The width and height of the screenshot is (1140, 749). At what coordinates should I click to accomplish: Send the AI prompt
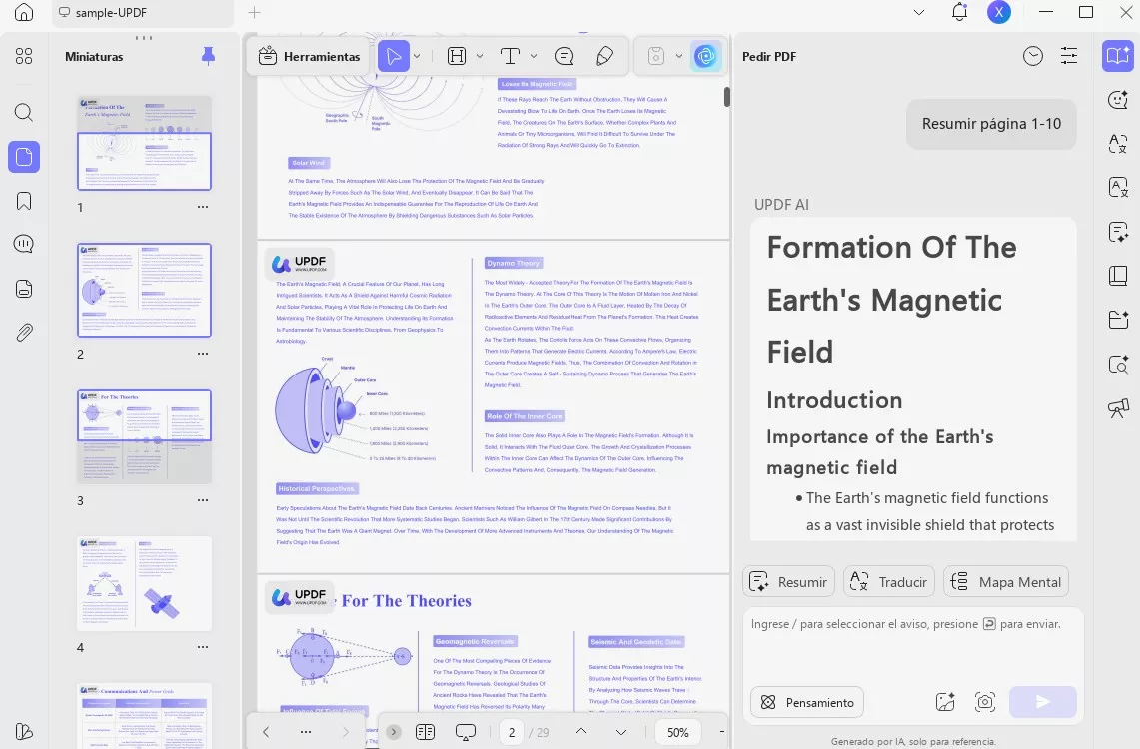[x=1042, y=702]
